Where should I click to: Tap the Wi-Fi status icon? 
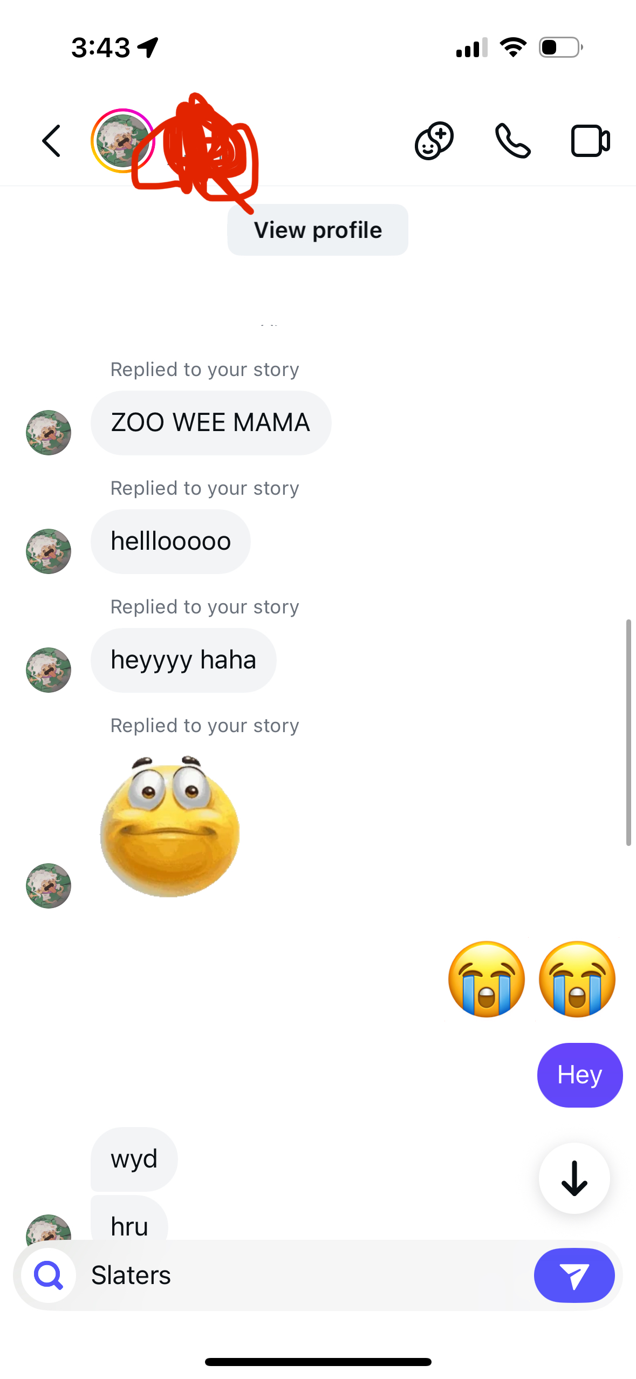(513, 47)
